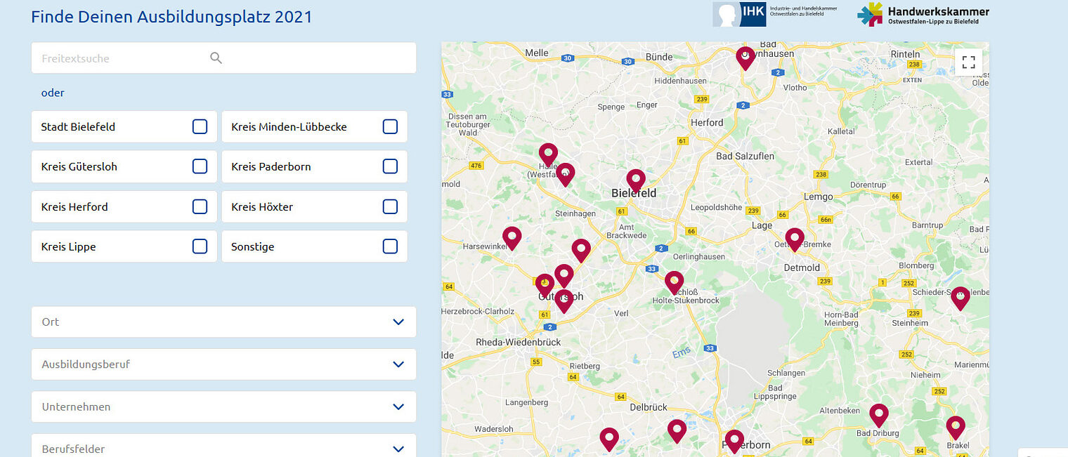
Task: Expand the Berufsfelder dropdown
Action: [x=223, y=446]
